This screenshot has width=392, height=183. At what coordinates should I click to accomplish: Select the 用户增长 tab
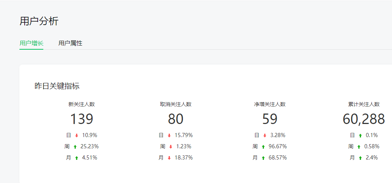coord(31,43)
